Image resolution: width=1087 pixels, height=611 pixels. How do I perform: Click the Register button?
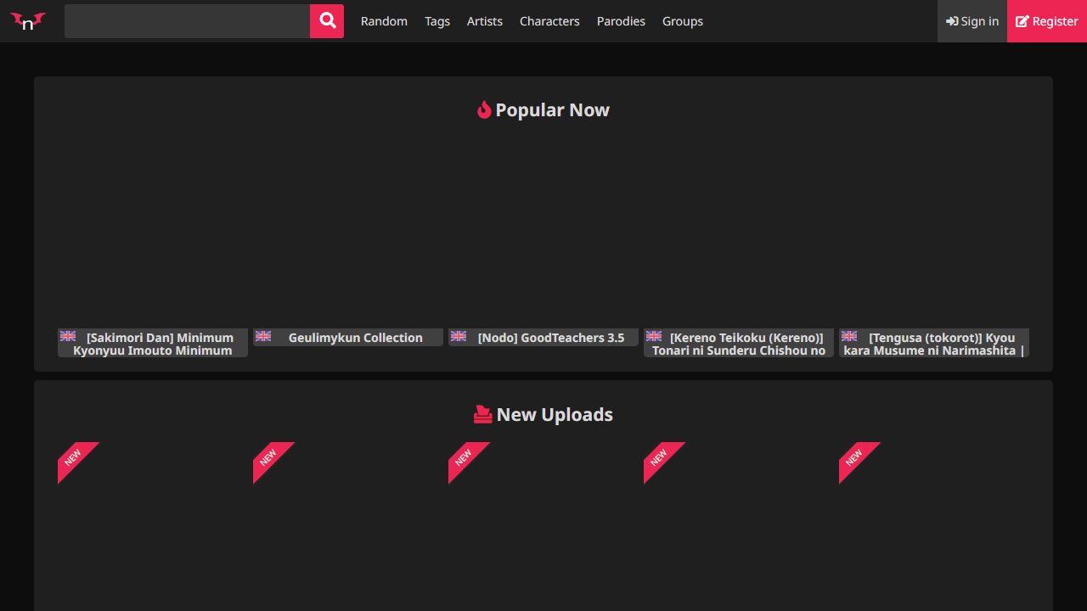pos(1047,21)
